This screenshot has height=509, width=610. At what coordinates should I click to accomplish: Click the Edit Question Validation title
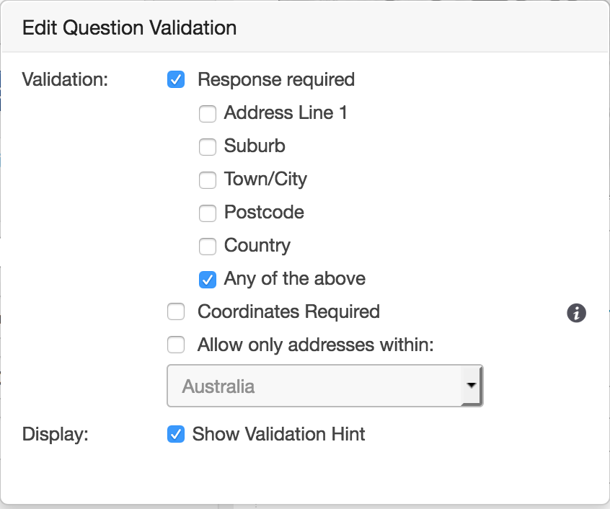(x=130, y=28)
